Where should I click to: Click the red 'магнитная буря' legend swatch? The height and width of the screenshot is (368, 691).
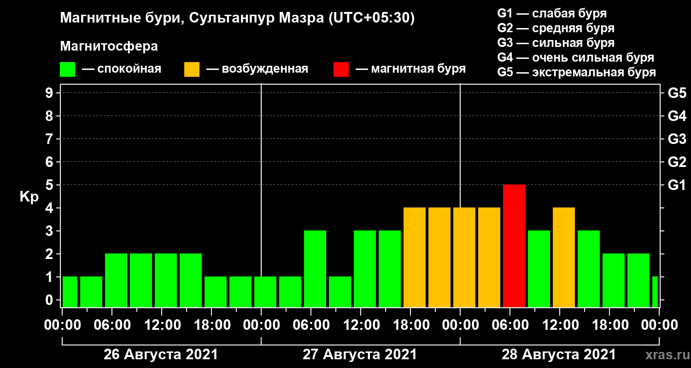click(x=341, y=69)
